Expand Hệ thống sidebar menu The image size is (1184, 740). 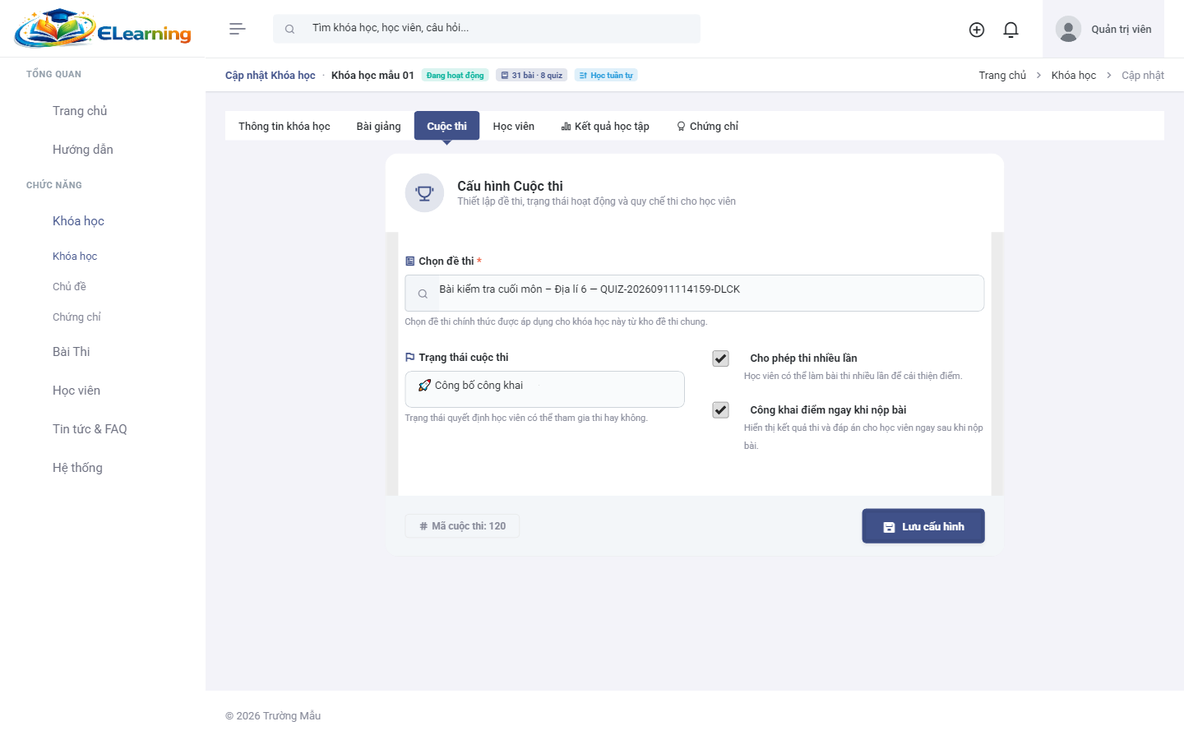tap(77, 468)
